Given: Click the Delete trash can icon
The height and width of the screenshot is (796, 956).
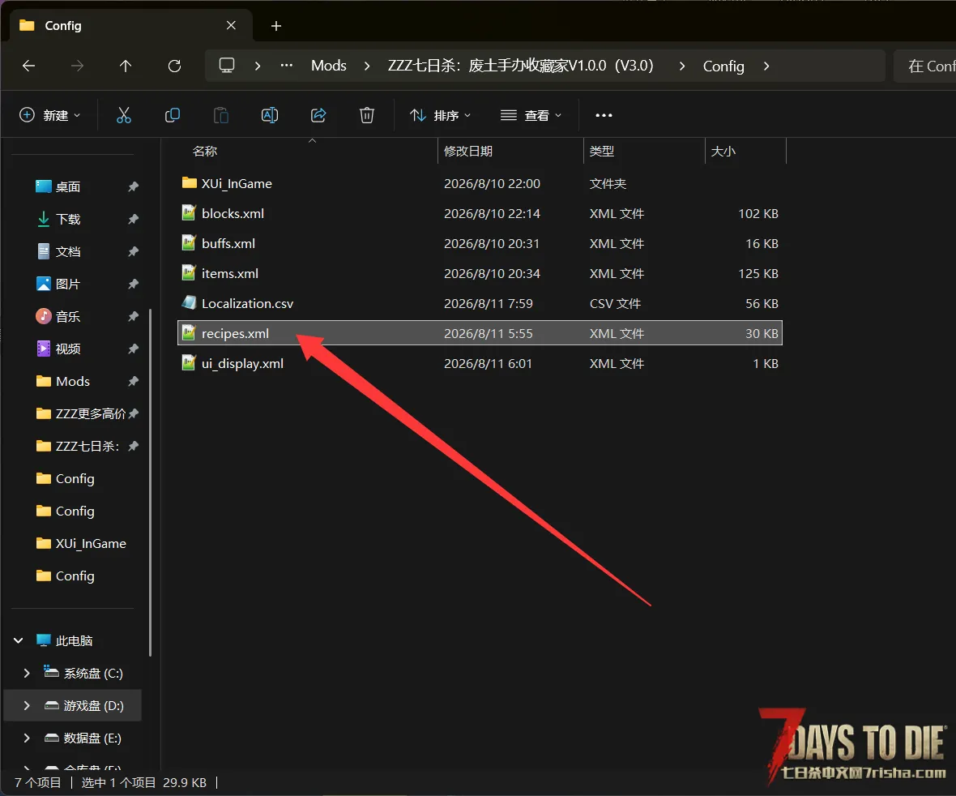Looking at the screenshot, I should pyautogui.click(x=366, y=115).
